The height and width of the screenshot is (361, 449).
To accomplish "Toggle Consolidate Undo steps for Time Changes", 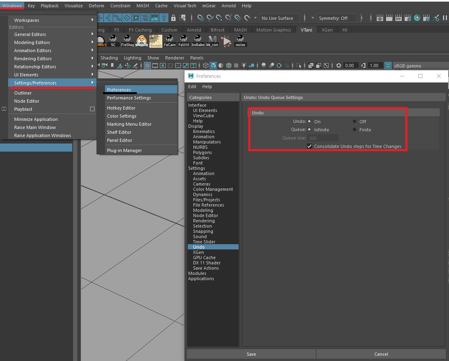I will [x=310, y=146].
